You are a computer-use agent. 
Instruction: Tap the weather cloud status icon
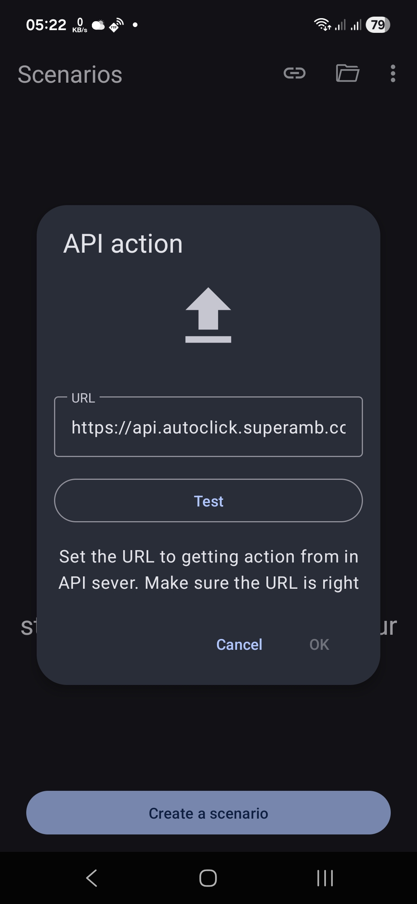[x=98, y=25]
